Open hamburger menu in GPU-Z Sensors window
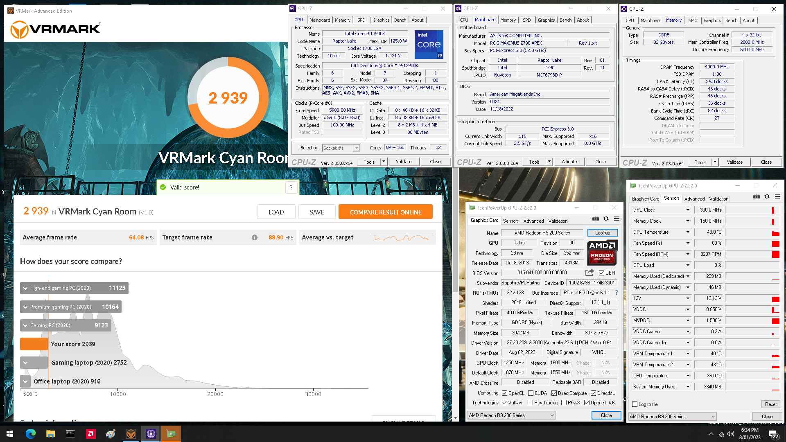Viewport: 786px width, 442px height. click(x=777, y=196)
